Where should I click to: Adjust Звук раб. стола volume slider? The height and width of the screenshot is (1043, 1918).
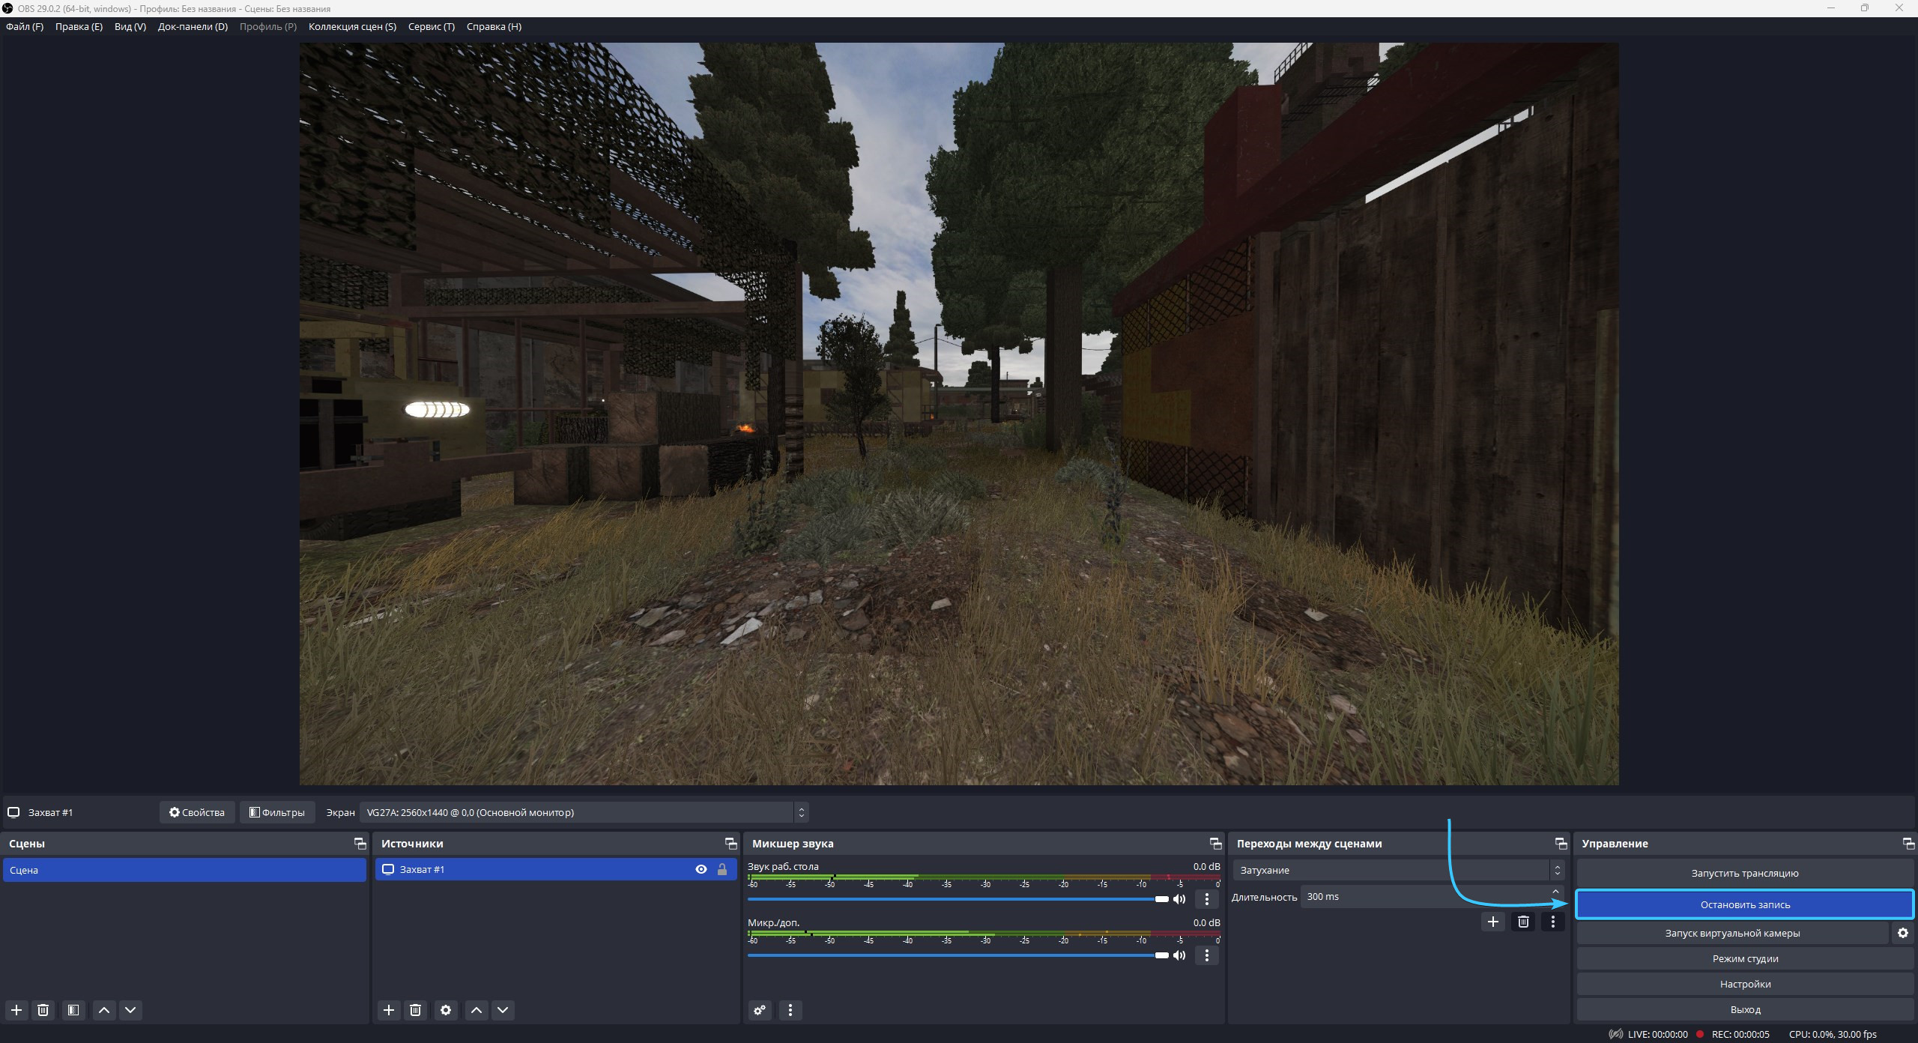[x=958, y=899]
